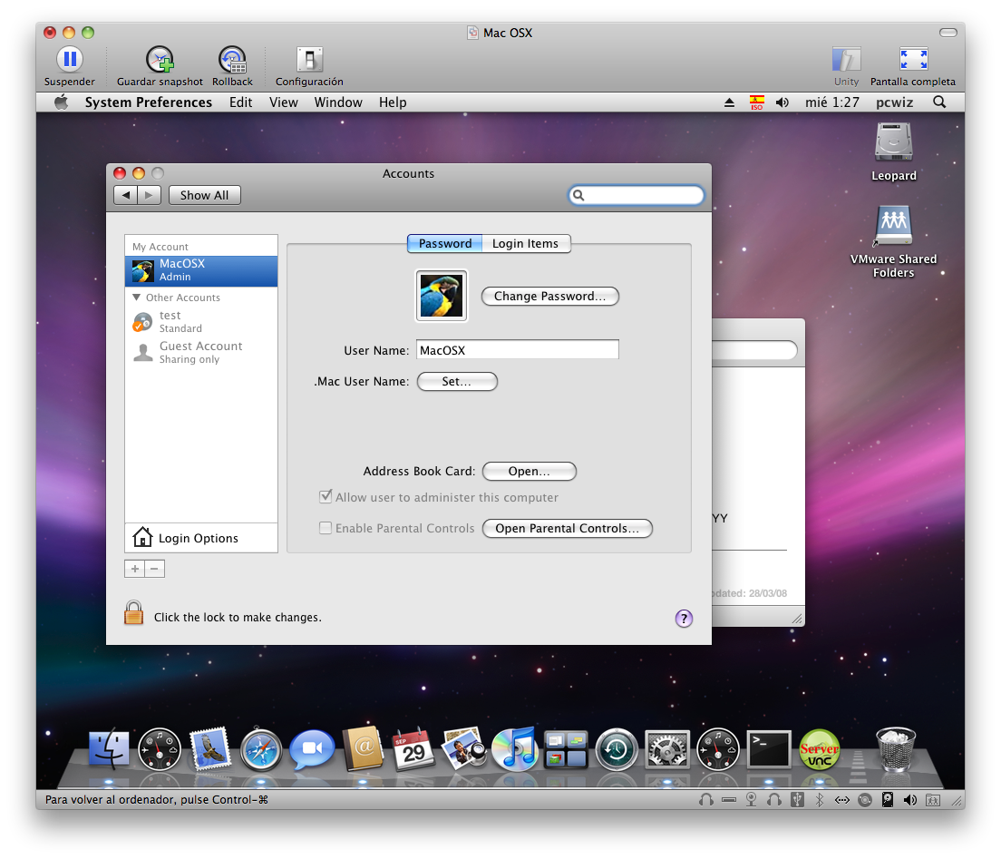1001x859 pixels.
Task: Click the Change Password button
Action: click(549, 296)
